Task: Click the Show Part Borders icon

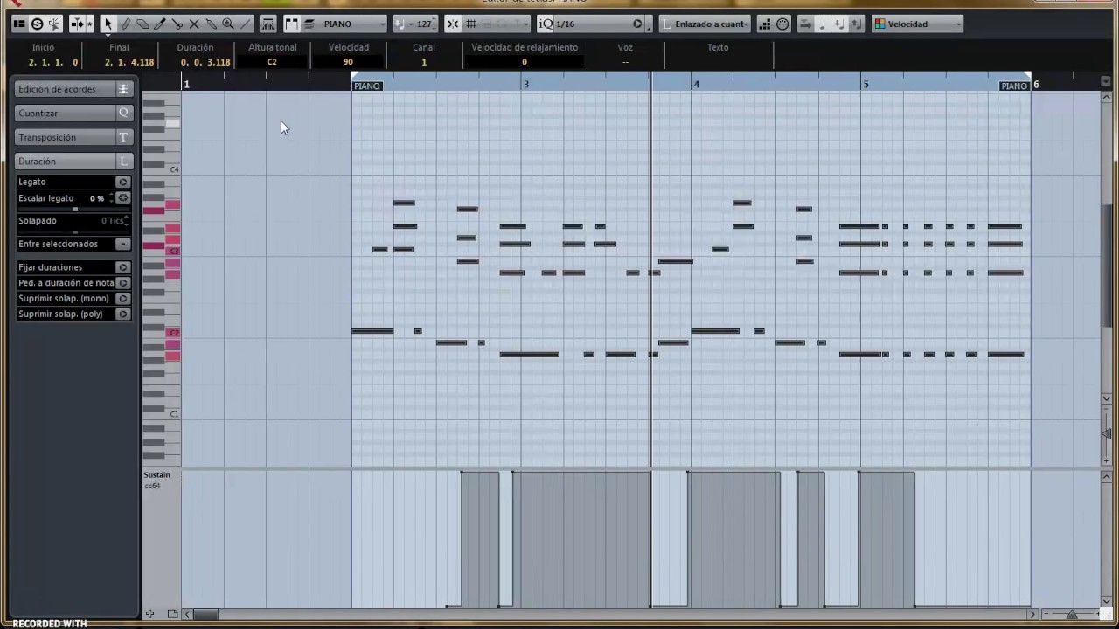Action: (x=291, y=24)
